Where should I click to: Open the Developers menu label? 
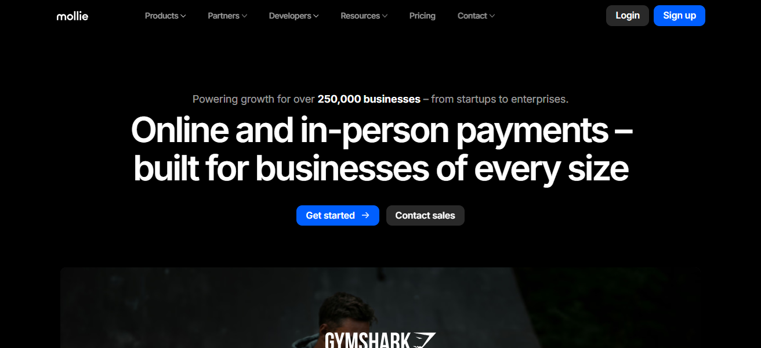[x=290, y=16]
